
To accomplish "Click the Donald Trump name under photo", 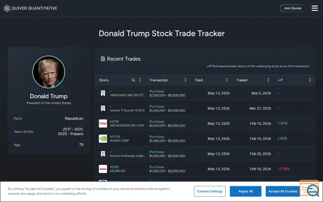I will [x=48, y=96].
